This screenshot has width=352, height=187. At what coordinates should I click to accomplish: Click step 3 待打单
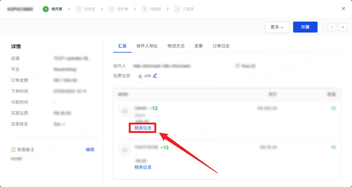119,9
